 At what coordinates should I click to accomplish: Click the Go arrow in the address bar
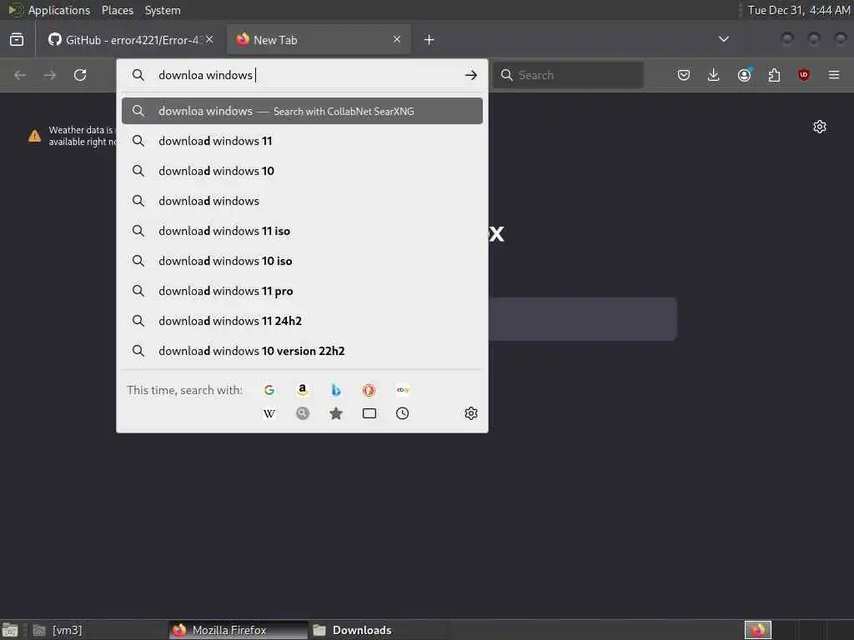(471, 75)
